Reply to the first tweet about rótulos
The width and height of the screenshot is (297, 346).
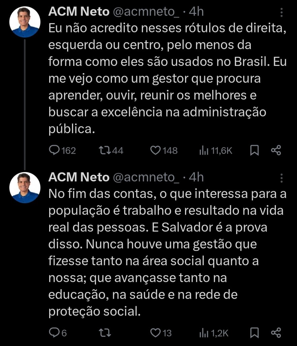pos(54,150)
